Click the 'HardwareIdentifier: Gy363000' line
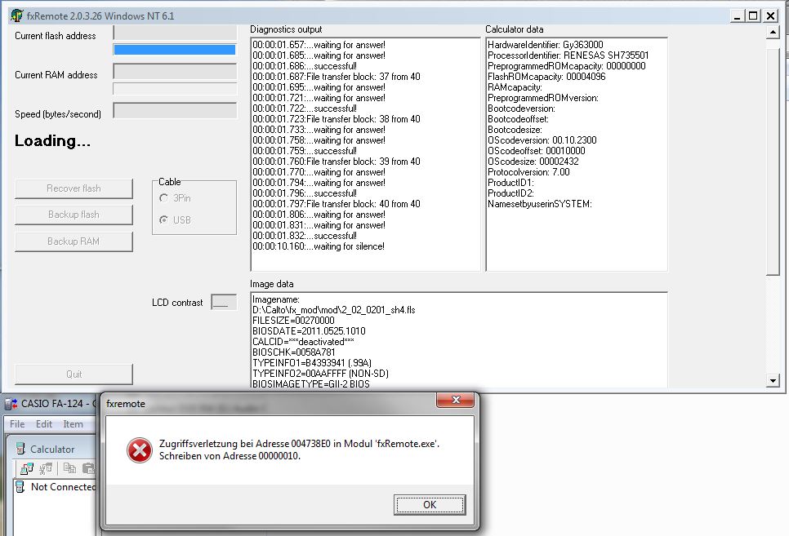This screenshot has width=789, height=536. pos(546,45)
